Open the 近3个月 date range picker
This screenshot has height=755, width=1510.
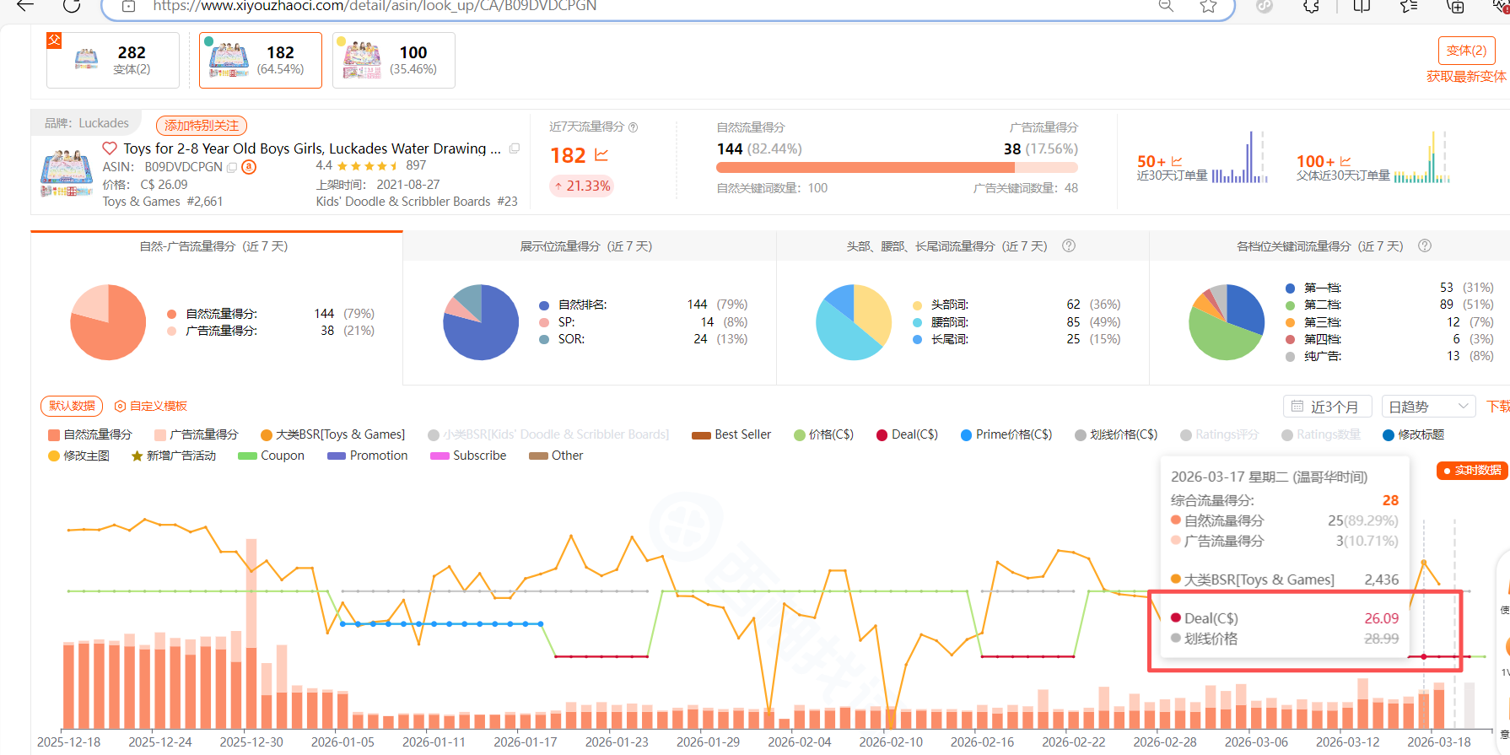(x=1327, y=407)
